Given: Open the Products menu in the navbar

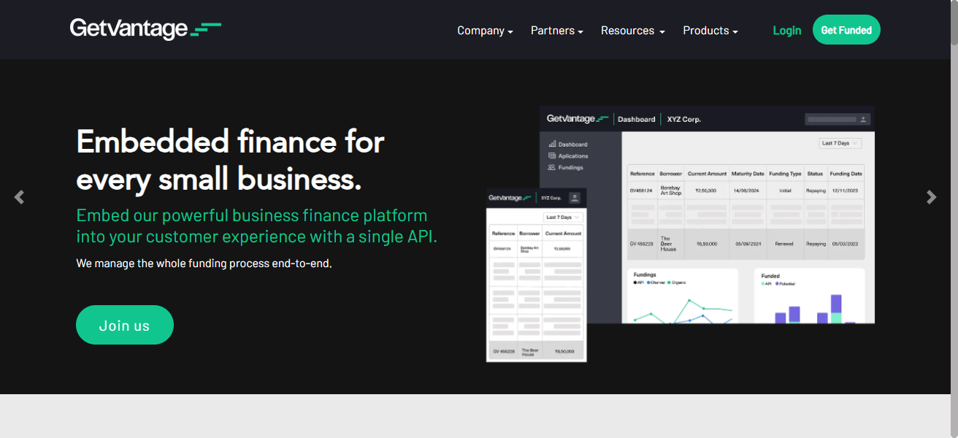Looking at the screenshot, I should (710, 31).
